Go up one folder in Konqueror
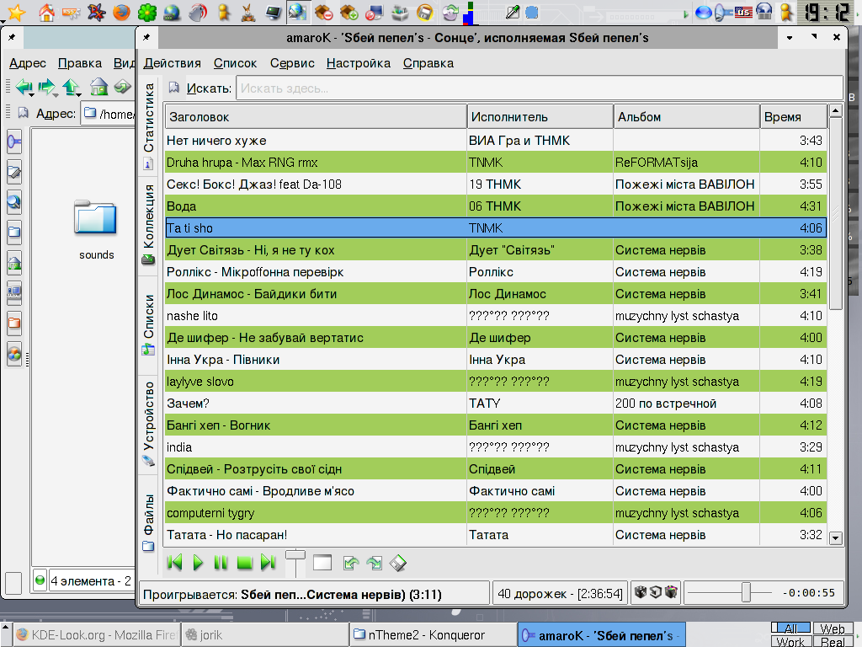Screen dimensions: 862x647 click(72, 87)
